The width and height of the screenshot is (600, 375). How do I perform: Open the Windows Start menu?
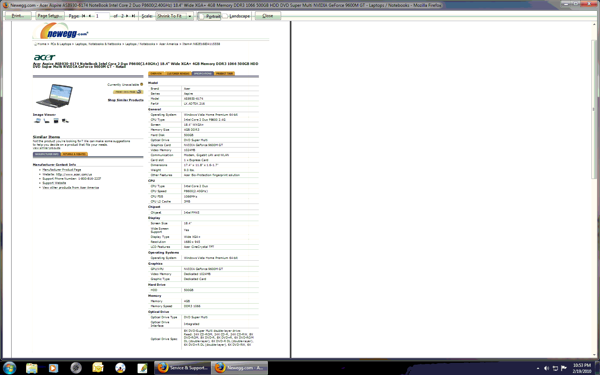tap(10, 368)
